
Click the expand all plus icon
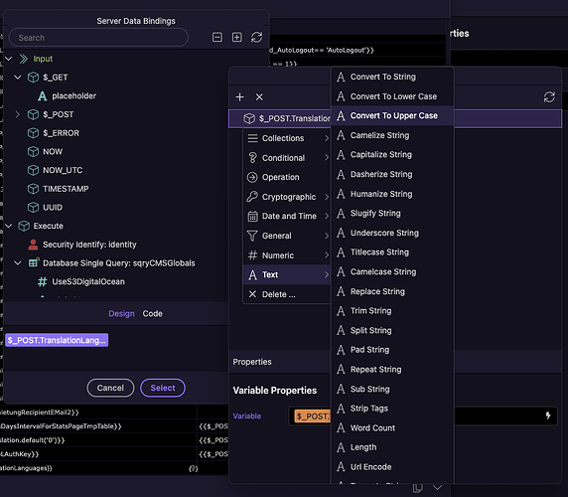pyautogui.click(x=237, y=38)
